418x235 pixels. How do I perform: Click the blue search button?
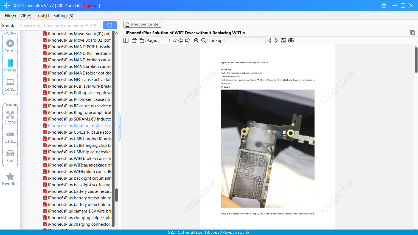click(110, 25)
